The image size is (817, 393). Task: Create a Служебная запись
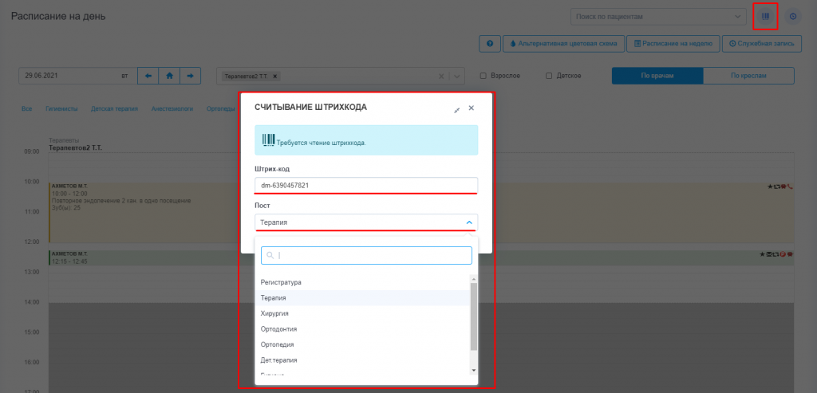tap(761, 44)
